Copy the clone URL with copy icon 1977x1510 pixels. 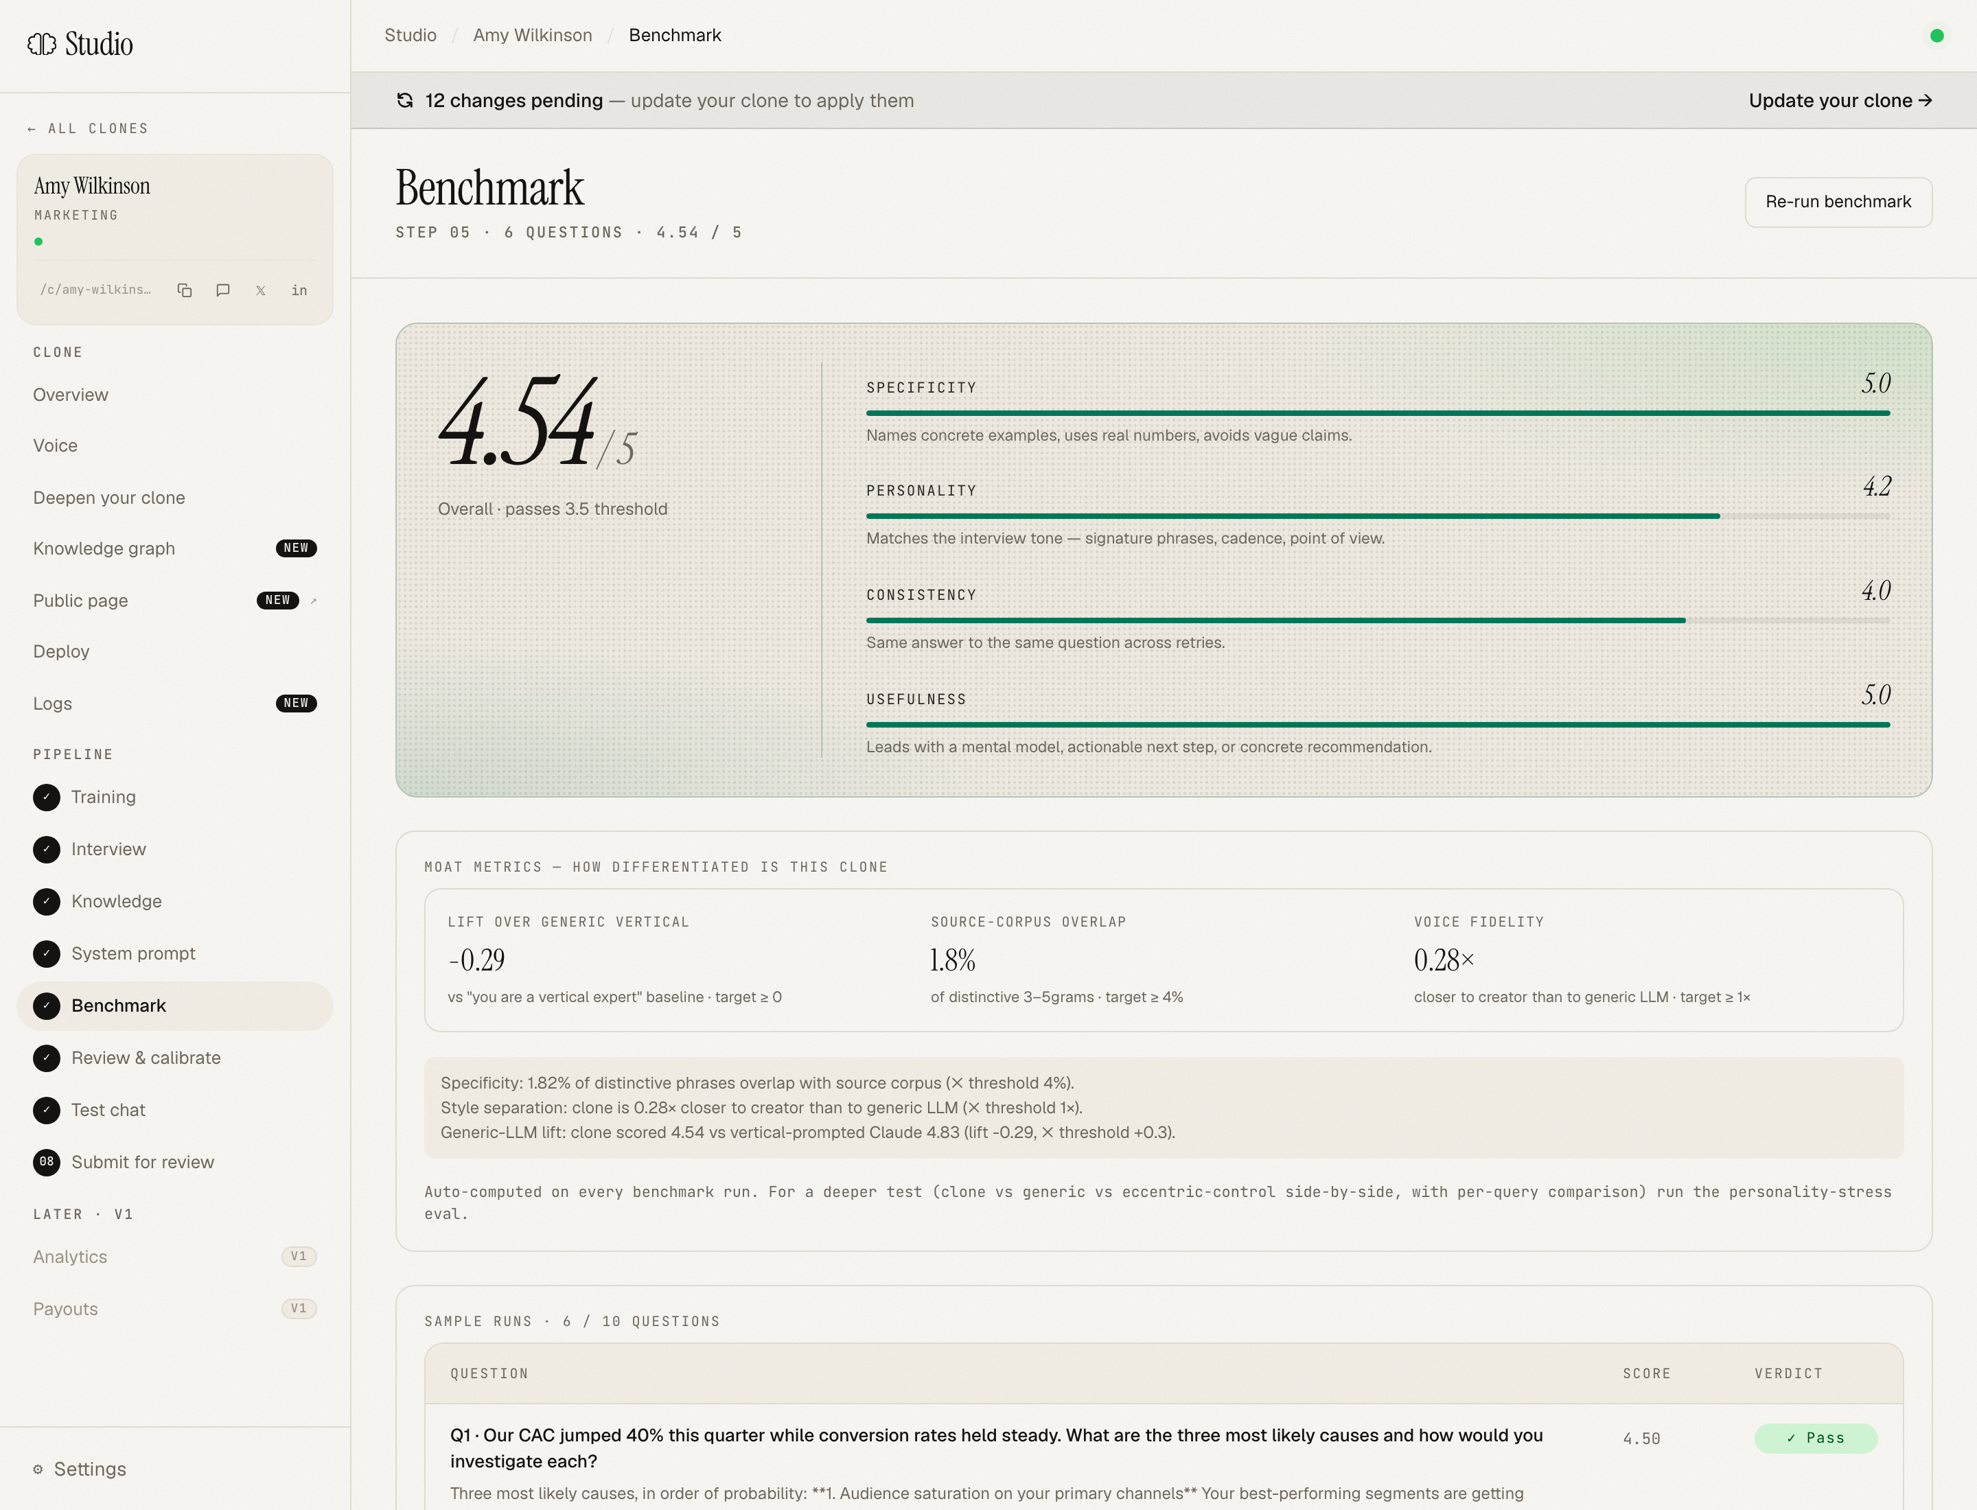tap(184, 290)
